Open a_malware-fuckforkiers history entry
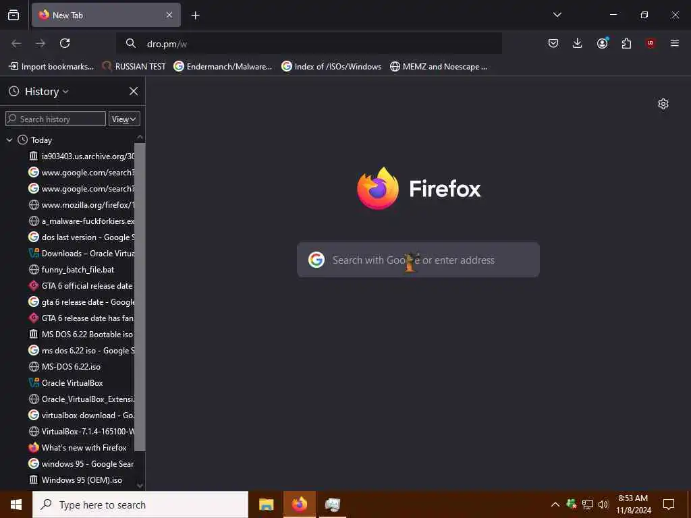The image size is (691, 518). tap(81, 221)
